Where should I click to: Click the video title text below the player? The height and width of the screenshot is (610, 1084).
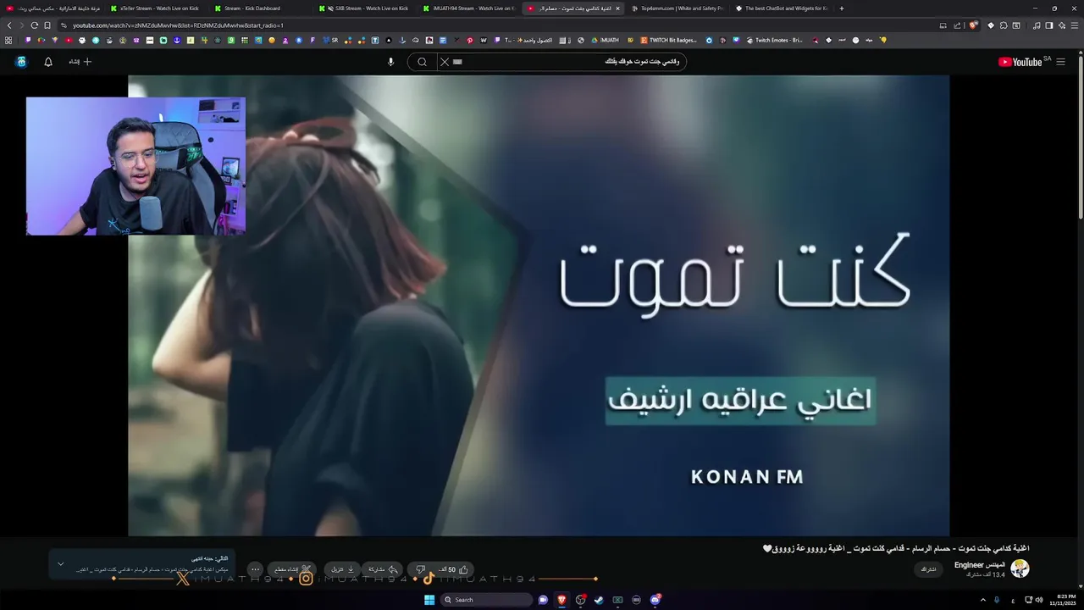coord(896,548)
